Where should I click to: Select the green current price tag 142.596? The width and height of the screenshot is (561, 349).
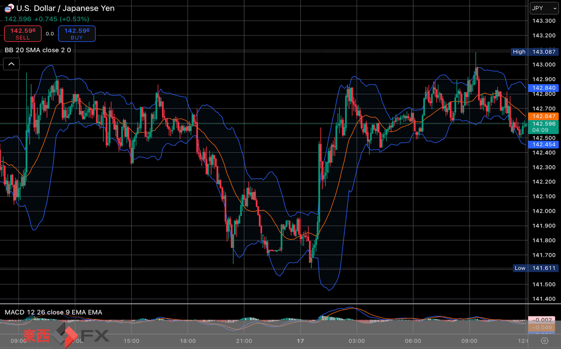543,127
